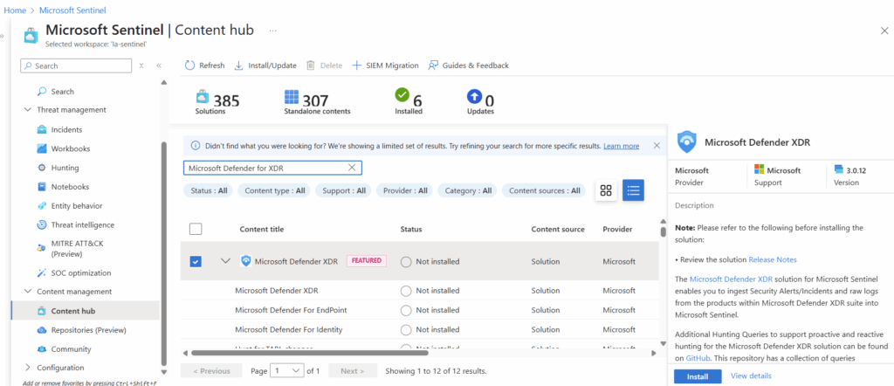Open SOC optimization menu item
The width and height of the screenshot is (894, 386).
(81, 273)
